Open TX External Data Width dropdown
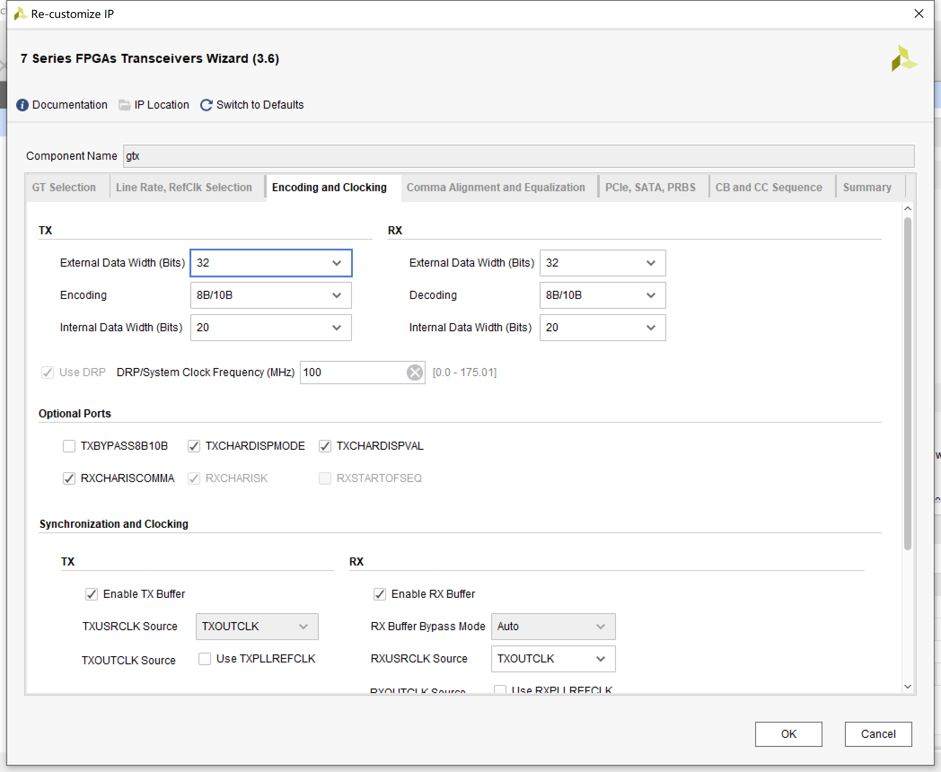 tap(271, 263)
